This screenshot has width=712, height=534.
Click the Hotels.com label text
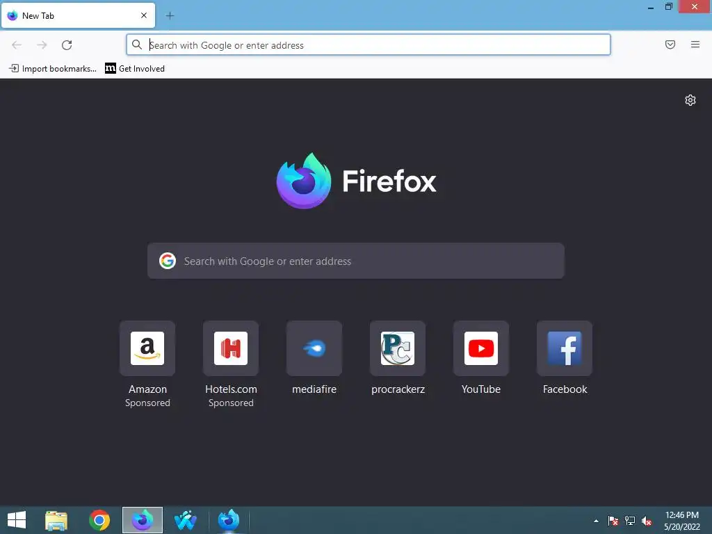point(231,389)
